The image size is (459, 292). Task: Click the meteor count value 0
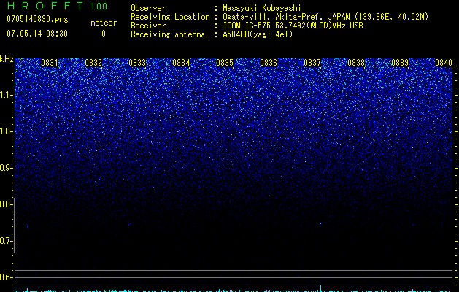click(x=104, y=34)
